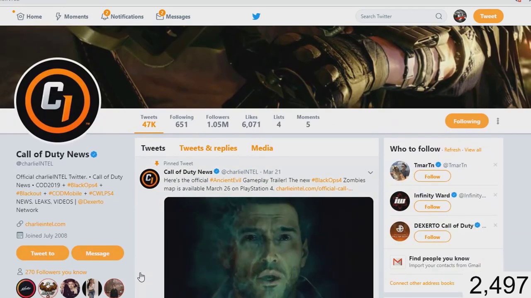Open the #AncientEvil hashtag in the tweet
The width and height of the screenshot is (531, 298).
click(225, 180)
